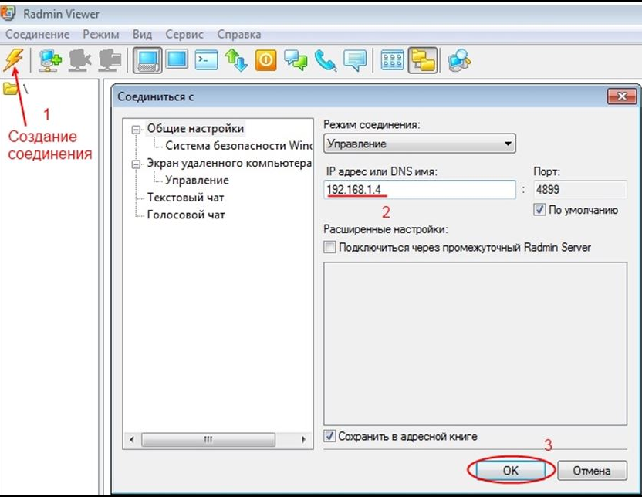Open Telnet command prompt mode icon

pos(206,59)
